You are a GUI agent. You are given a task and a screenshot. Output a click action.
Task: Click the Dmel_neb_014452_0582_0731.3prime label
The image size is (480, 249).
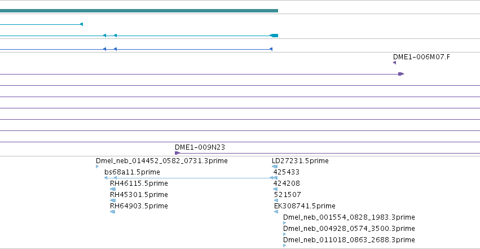coord(162,161)
